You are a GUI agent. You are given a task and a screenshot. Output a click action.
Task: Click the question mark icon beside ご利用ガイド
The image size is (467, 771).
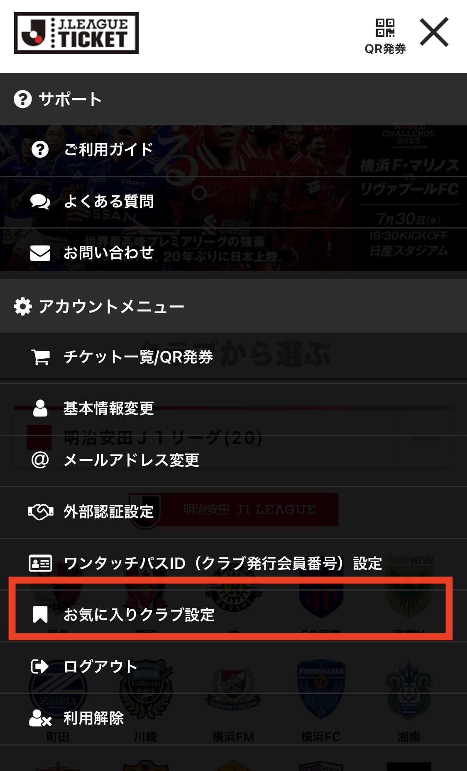40,149
